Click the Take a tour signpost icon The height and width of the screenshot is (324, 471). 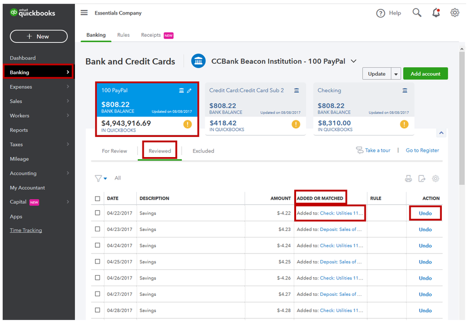[360, 150]
